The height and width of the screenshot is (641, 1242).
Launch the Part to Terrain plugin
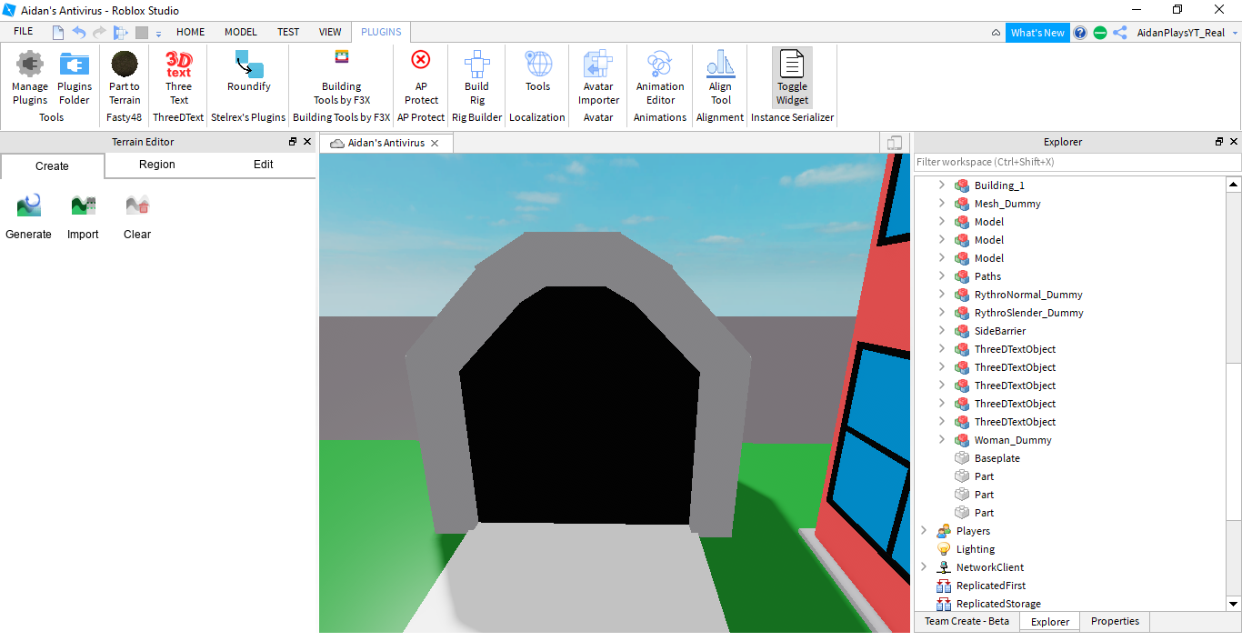pyautogui.click(x=125, y=78)
